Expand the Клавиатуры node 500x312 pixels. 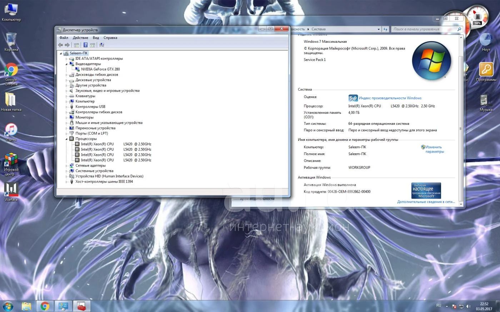coord(66,96)
